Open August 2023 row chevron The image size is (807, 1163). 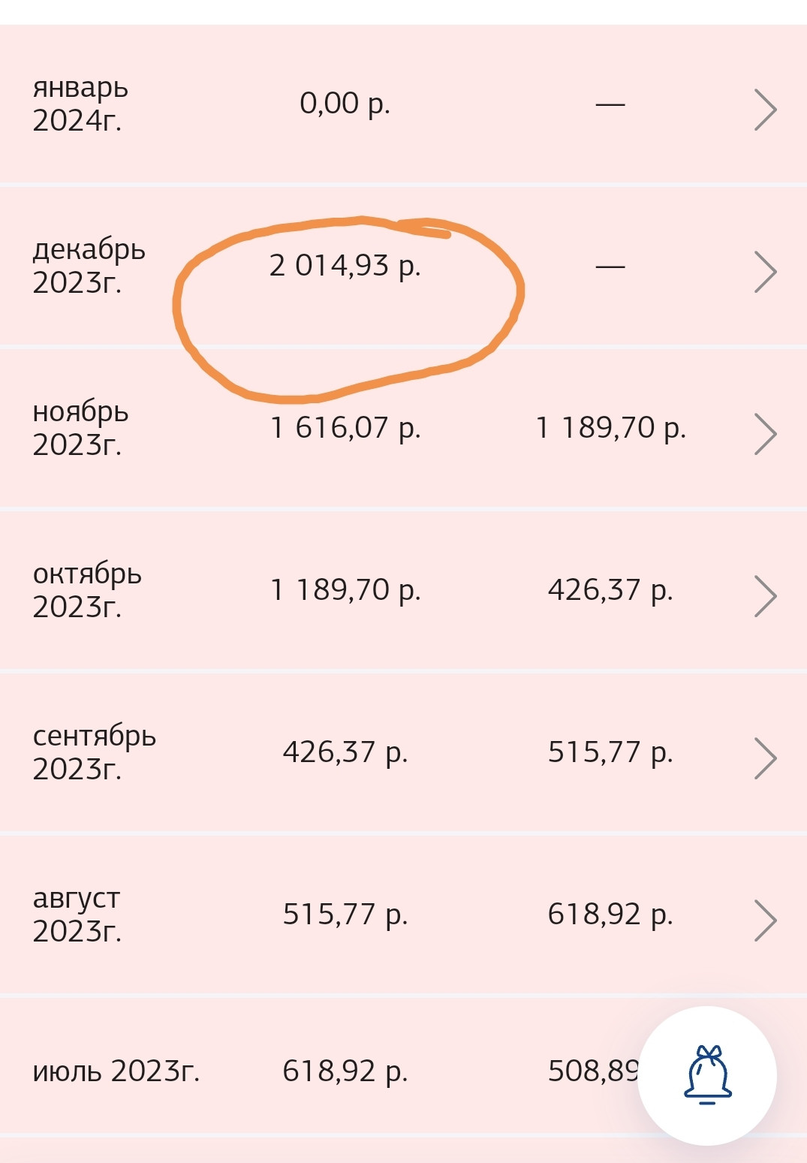pos(764,920)
